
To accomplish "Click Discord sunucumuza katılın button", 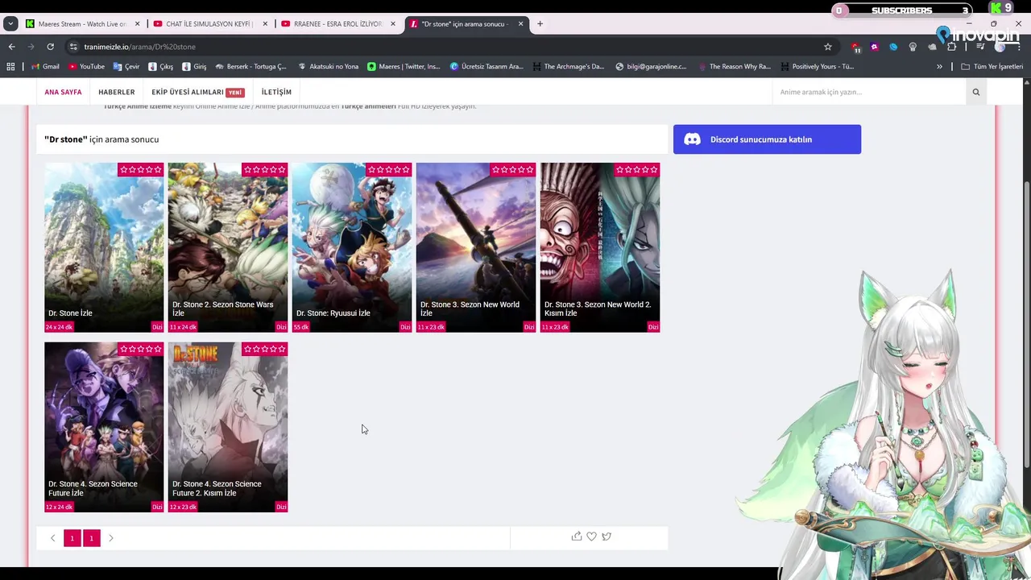I will (x=767, y=139).
